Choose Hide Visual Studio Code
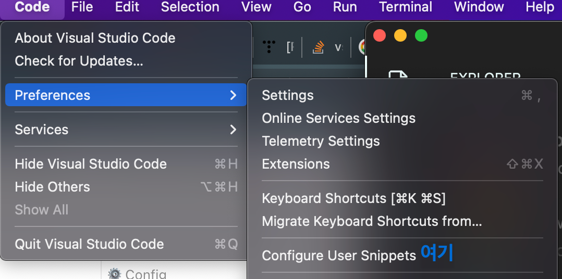562x279 pixels. [x=126, y=164]
